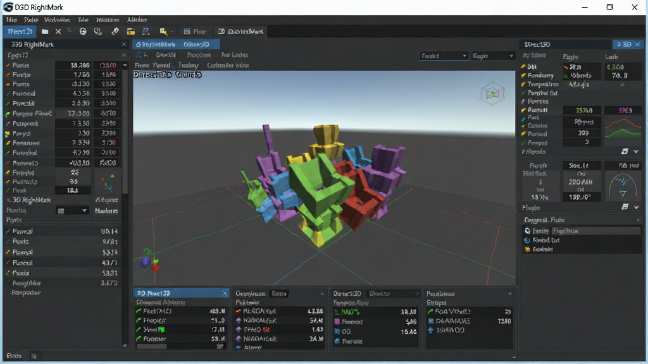
Task: Click the search field in the bottom-right list panel
Action: coord(596,231)
